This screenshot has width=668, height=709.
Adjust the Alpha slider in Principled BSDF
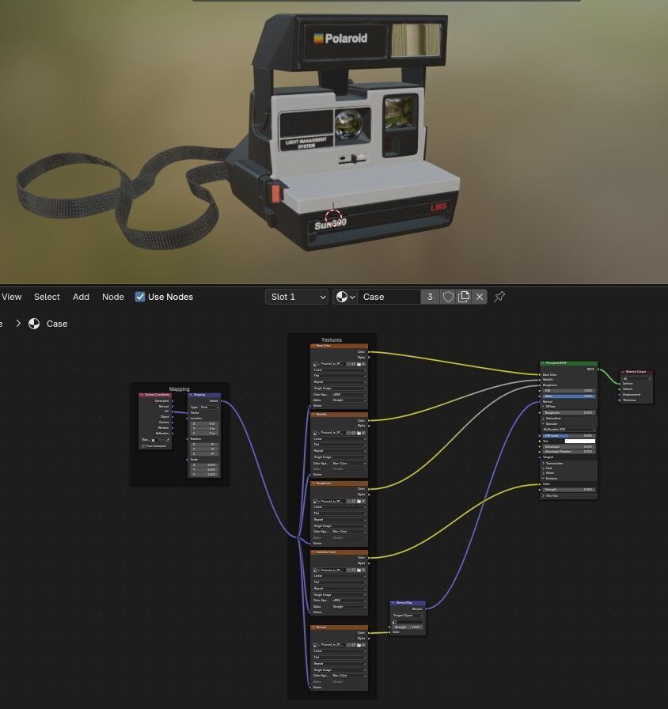568,396
